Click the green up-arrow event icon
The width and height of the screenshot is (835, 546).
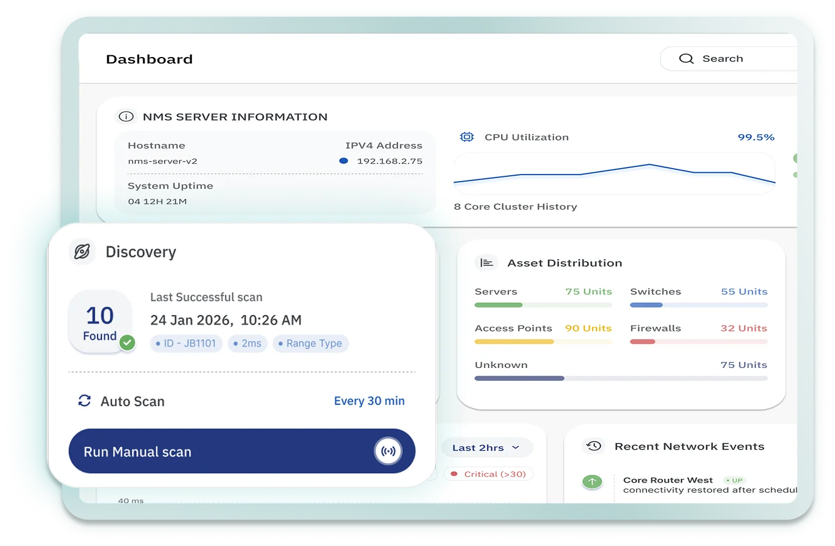tap(592, 482)
